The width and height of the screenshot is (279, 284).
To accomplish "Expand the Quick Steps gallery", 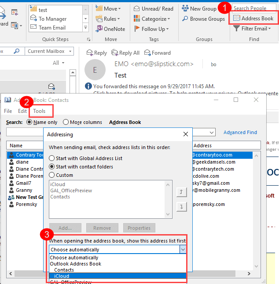I will click(x=86, y=27).
